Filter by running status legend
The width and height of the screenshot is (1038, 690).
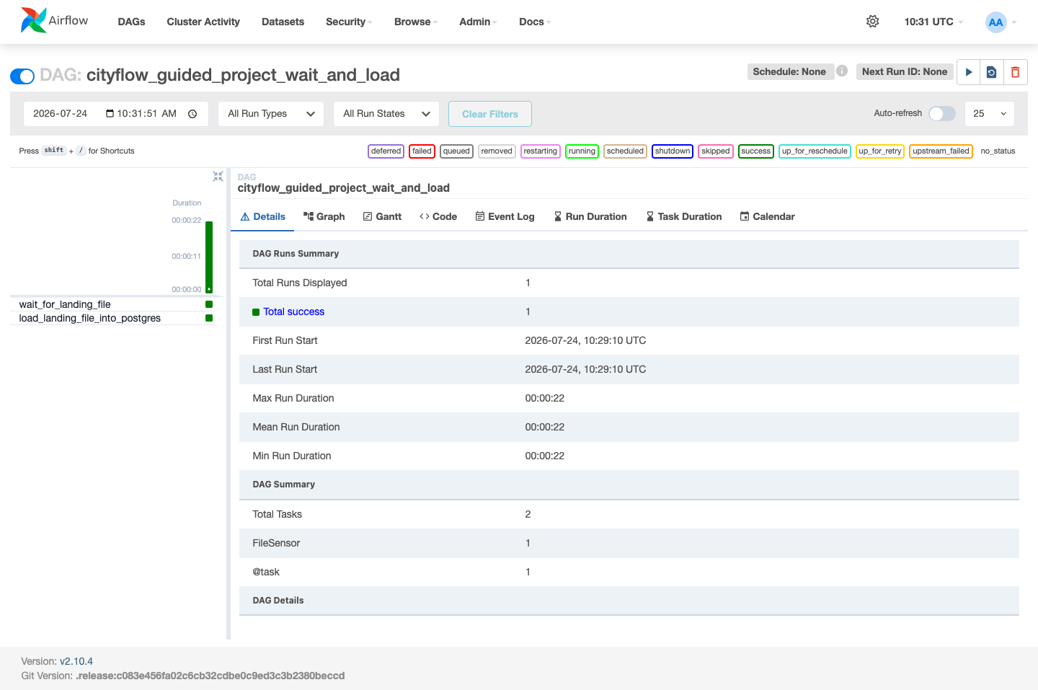click(x=582, y=151)
